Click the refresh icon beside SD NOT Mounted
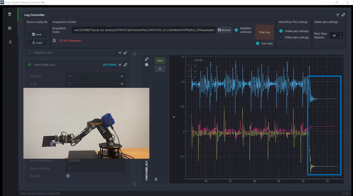The width and height of the screenshot is (353, 196). [54, 41]
